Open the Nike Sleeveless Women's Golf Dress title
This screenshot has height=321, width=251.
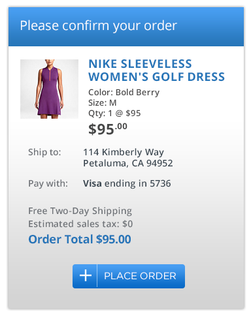[x=156, y=70]
